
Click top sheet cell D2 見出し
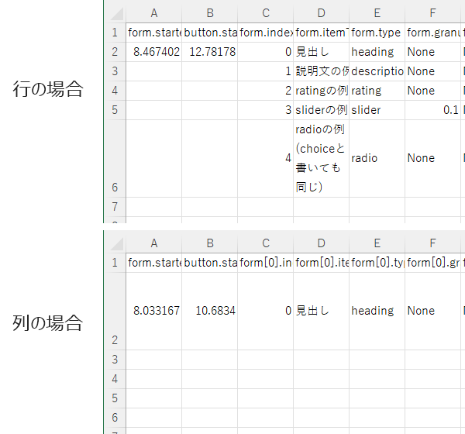tap(321, 52)
